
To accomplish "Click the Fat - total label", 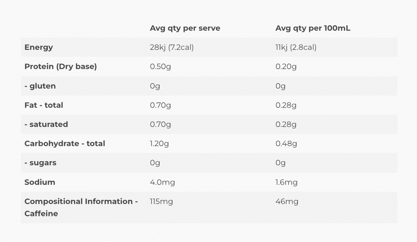I will [44, 106].
